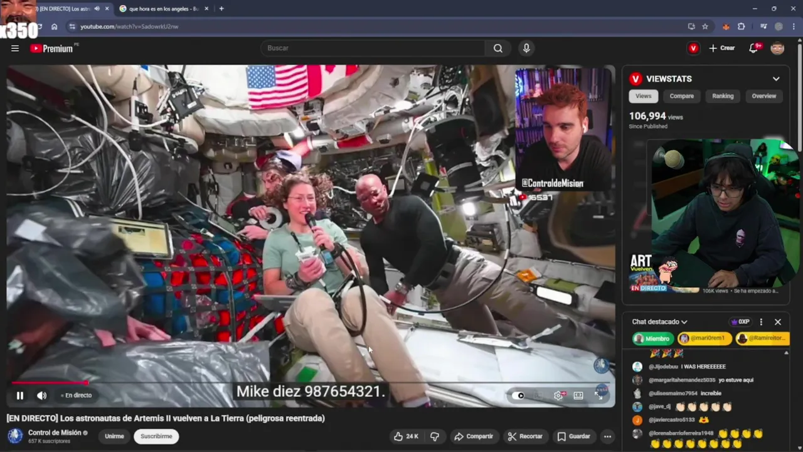
Task: Open the browser media control icon
Action: (x=763, y=26)
